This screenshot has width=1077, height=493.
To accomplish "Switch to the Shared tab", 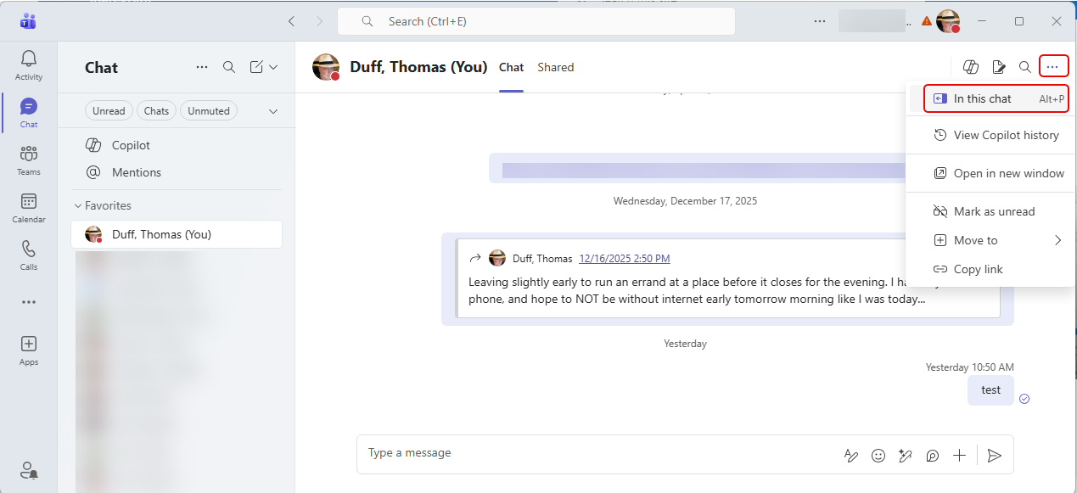I will (x=555, y=67).
